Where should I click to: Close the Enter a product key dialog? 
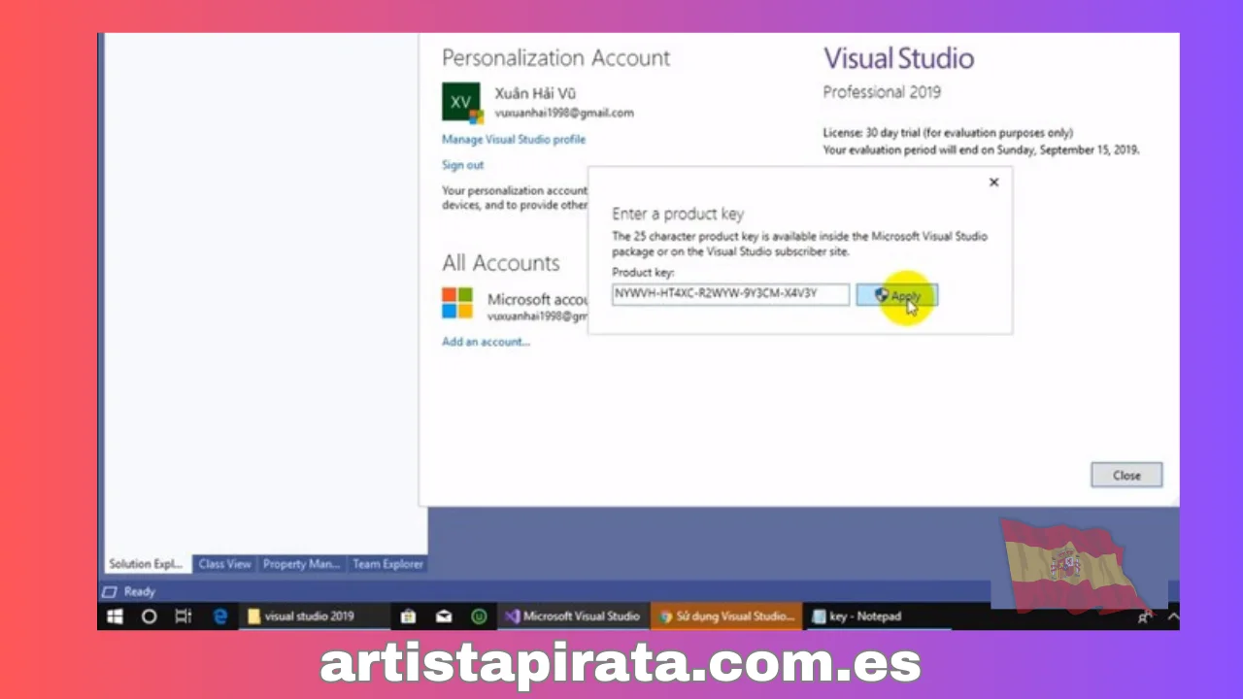pos(993,183)
